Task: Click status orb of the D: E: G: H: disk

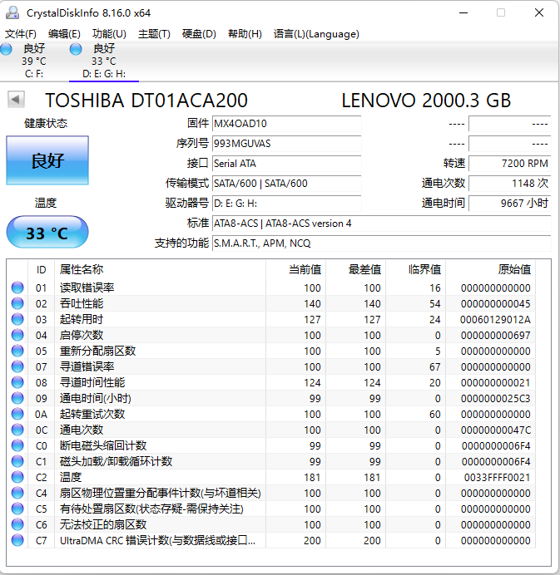Action: point(76,49)
